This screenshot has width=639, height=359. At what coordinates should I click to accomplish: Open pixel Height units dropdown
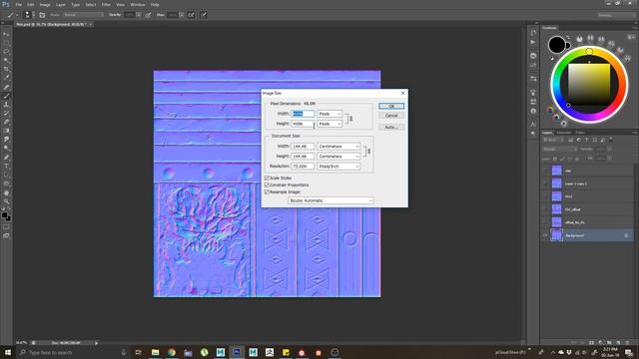tap(329, 124)
